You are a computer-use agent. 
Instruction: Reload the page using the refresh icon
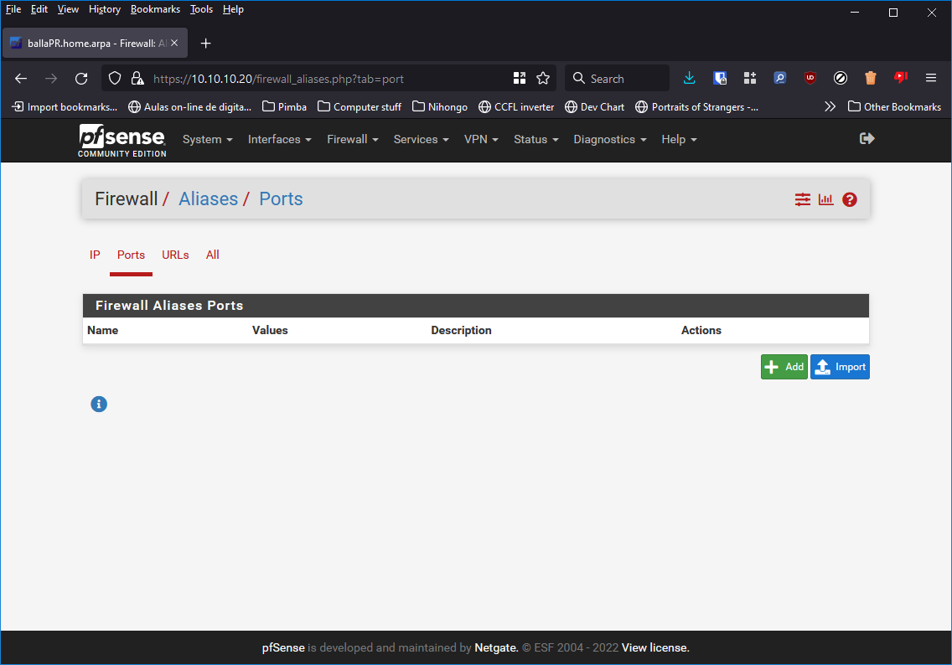[x=80, y=78]
